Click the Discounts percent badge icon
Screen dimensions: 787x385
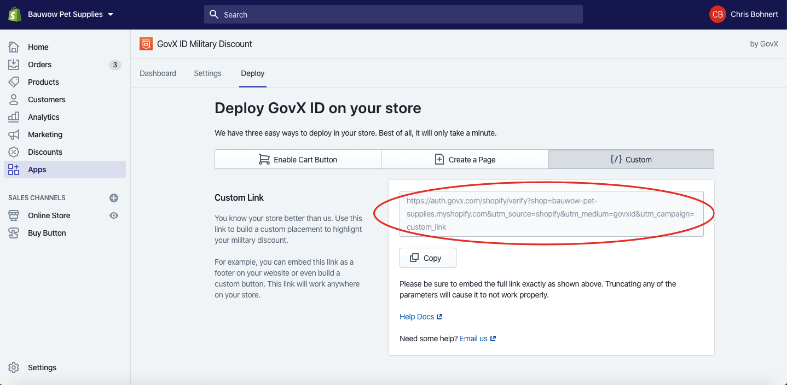[x=14, y=152]
